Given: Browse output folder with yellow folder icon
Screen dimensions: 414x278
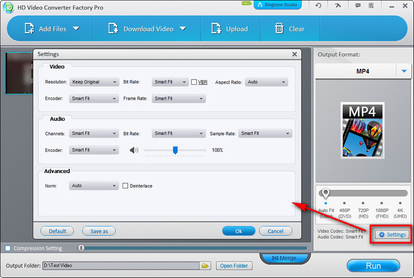Looking at the screenshot, I should 205,266.
